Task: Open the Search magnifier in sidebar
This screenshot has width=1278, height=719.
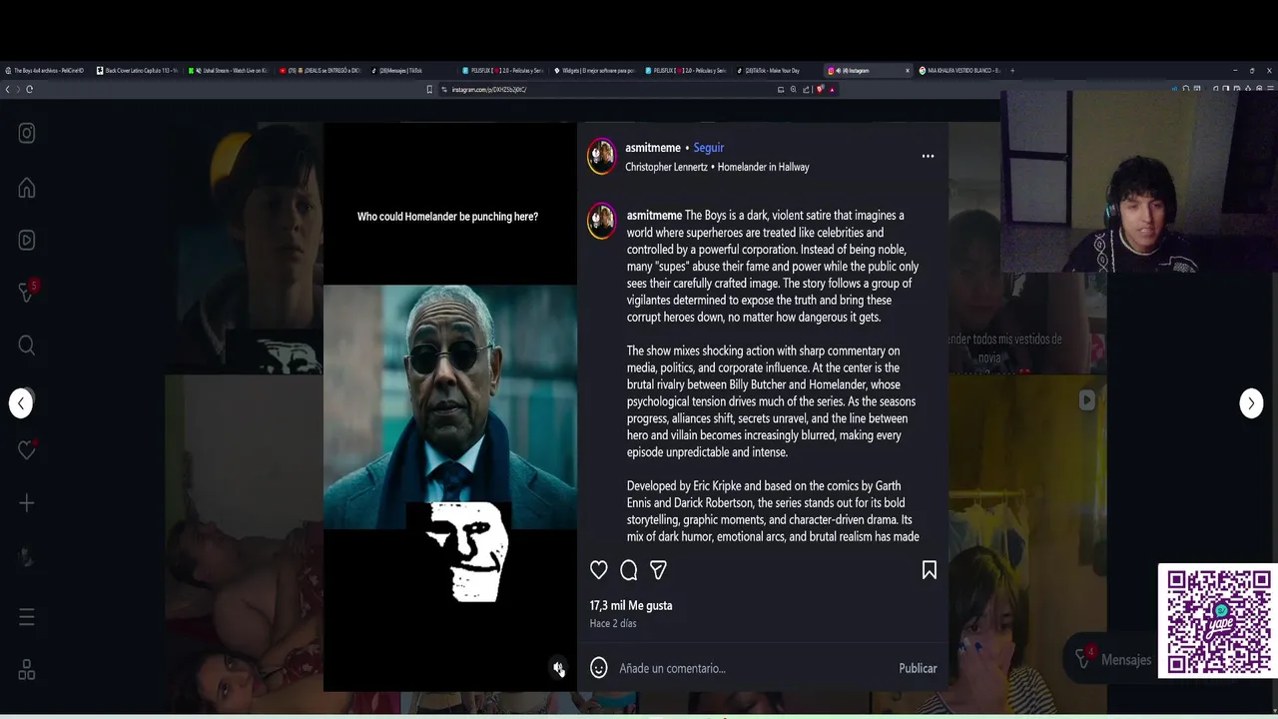Action: pyautogui.click(x=27, y=346)
